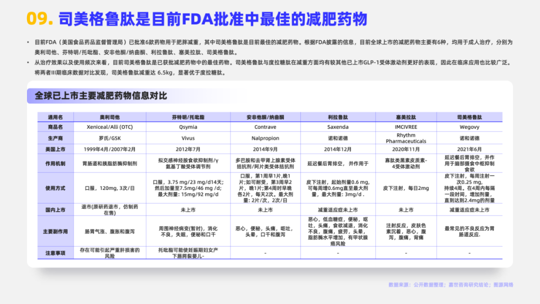Click the 2020年11月 date cell
540x304 pixels.
point(406,149)
